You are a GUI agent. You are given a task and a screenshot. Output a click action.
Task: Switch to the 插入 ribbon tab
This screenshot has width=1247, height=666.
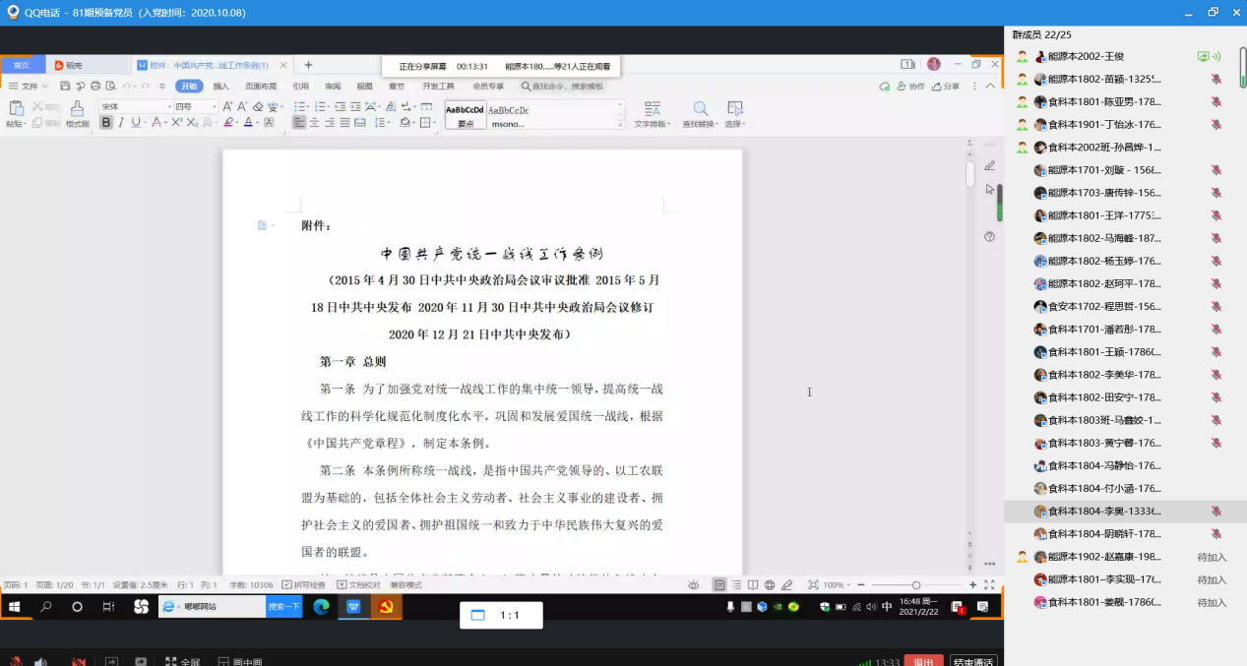click(221, 87)
